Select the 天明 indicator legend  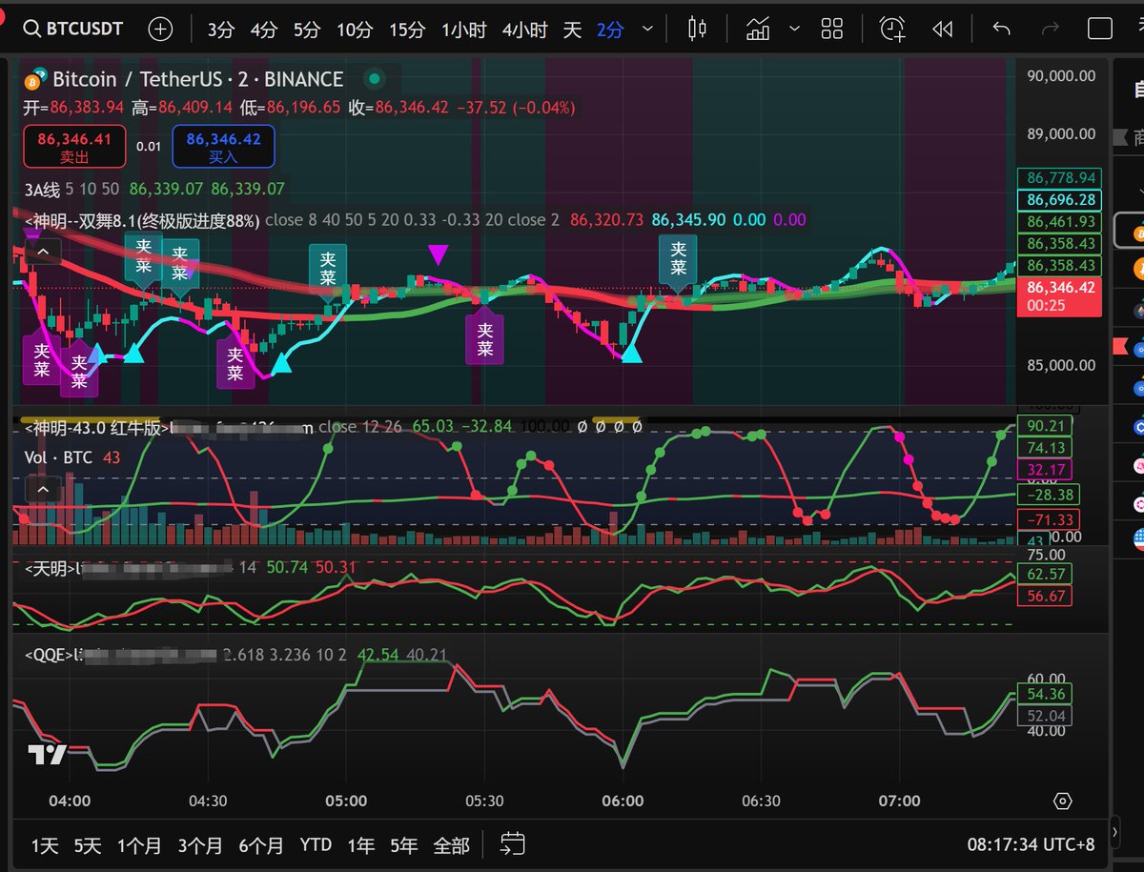coord(50,567)
